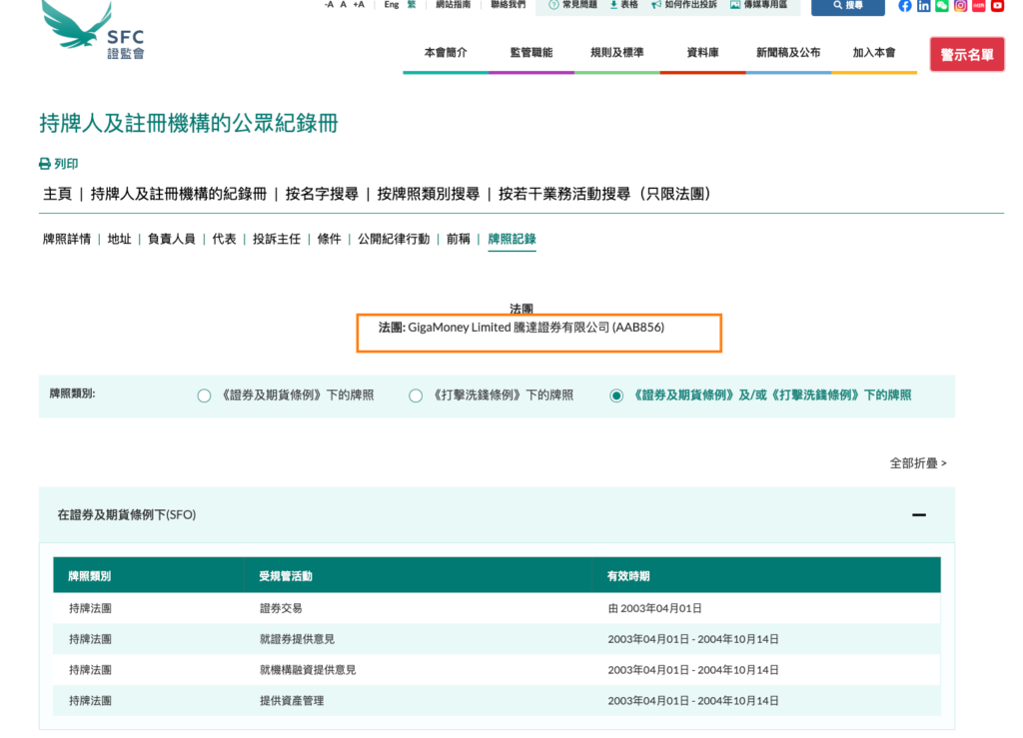The height and width of the screenshot is (738, 1023).
Task: Select the 牌照紀錄 tab
Action: (512, 240)
